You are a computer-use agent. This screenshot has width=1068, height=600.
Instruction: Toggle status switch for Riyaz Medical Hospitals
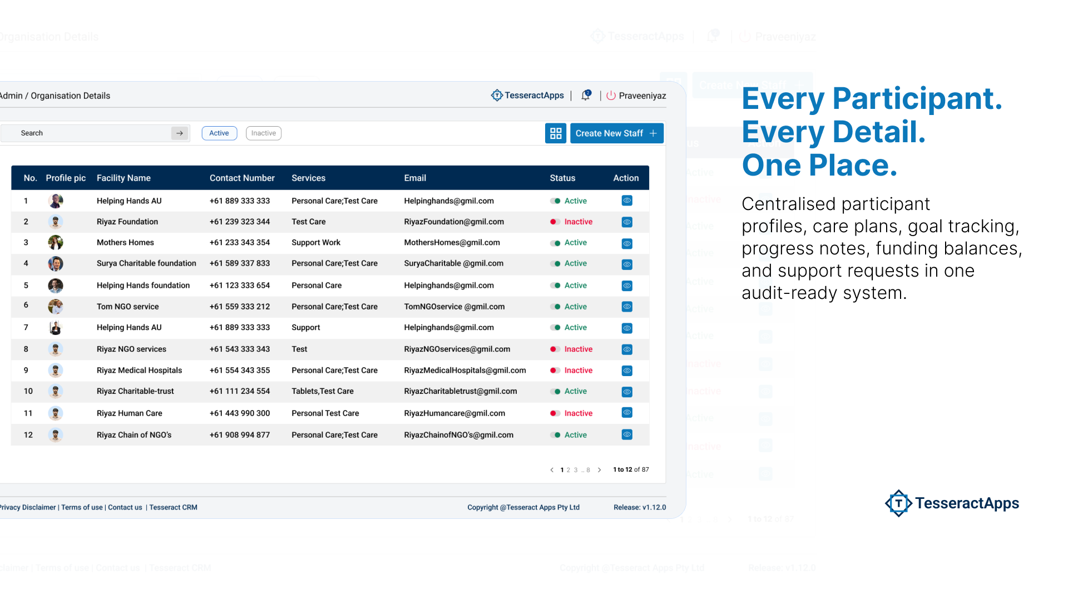click(555, 371)
